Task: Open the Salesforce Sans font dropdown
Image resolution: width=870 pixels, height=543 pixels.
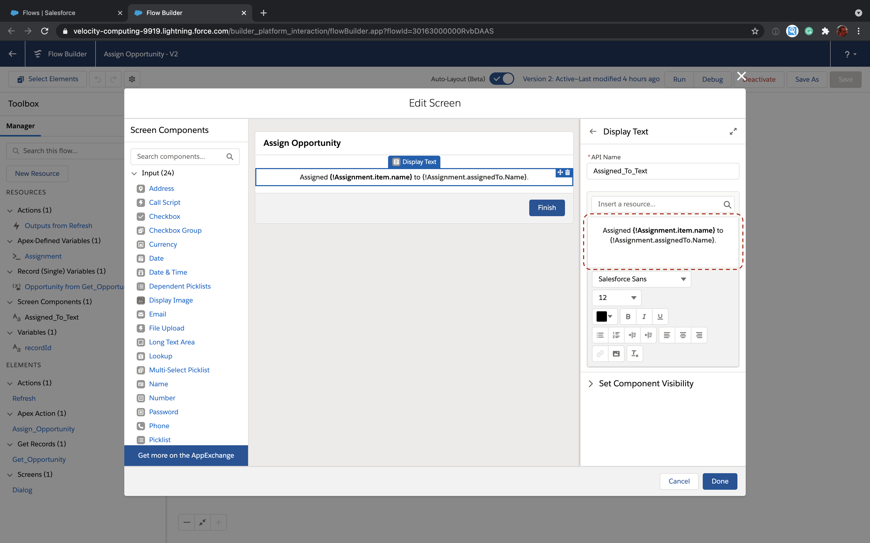Action: pos(641,279)
